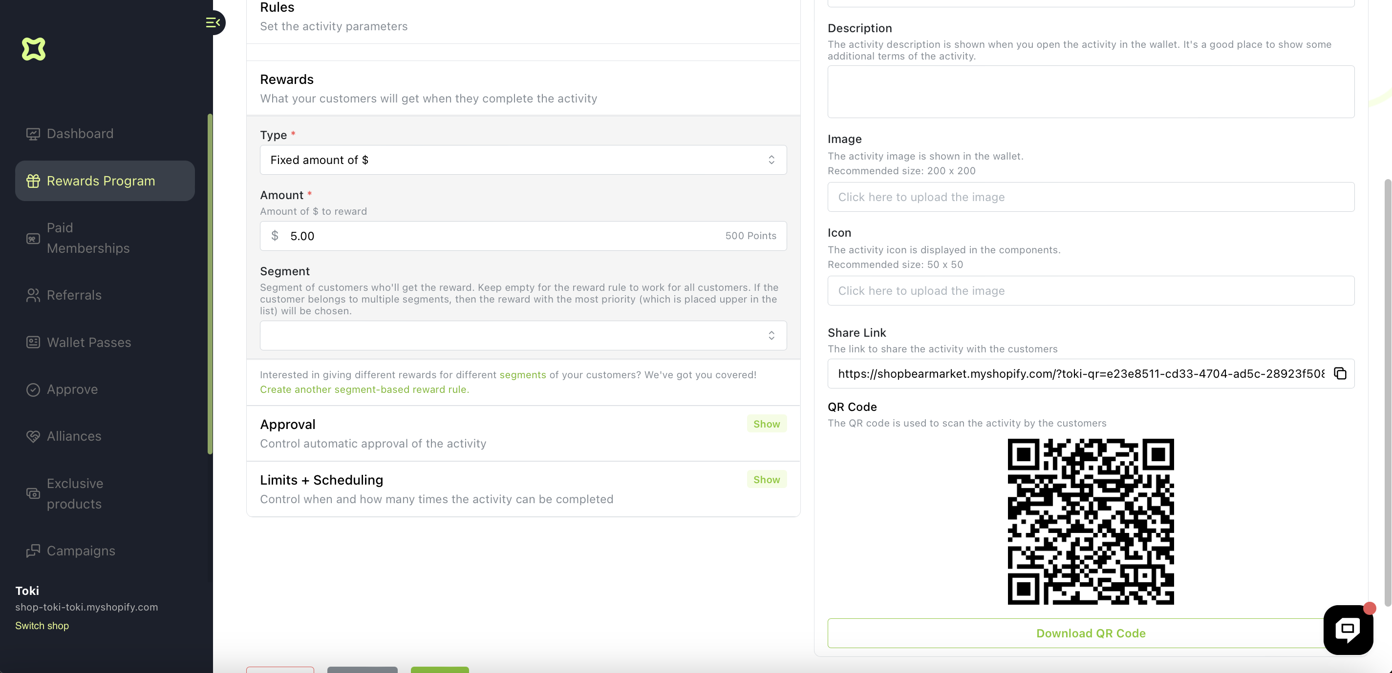Screen dimensions: 1392x673
Task: Click the Approve checkmark circle icon
Action: pyautogui.click(x=33, y=389)
